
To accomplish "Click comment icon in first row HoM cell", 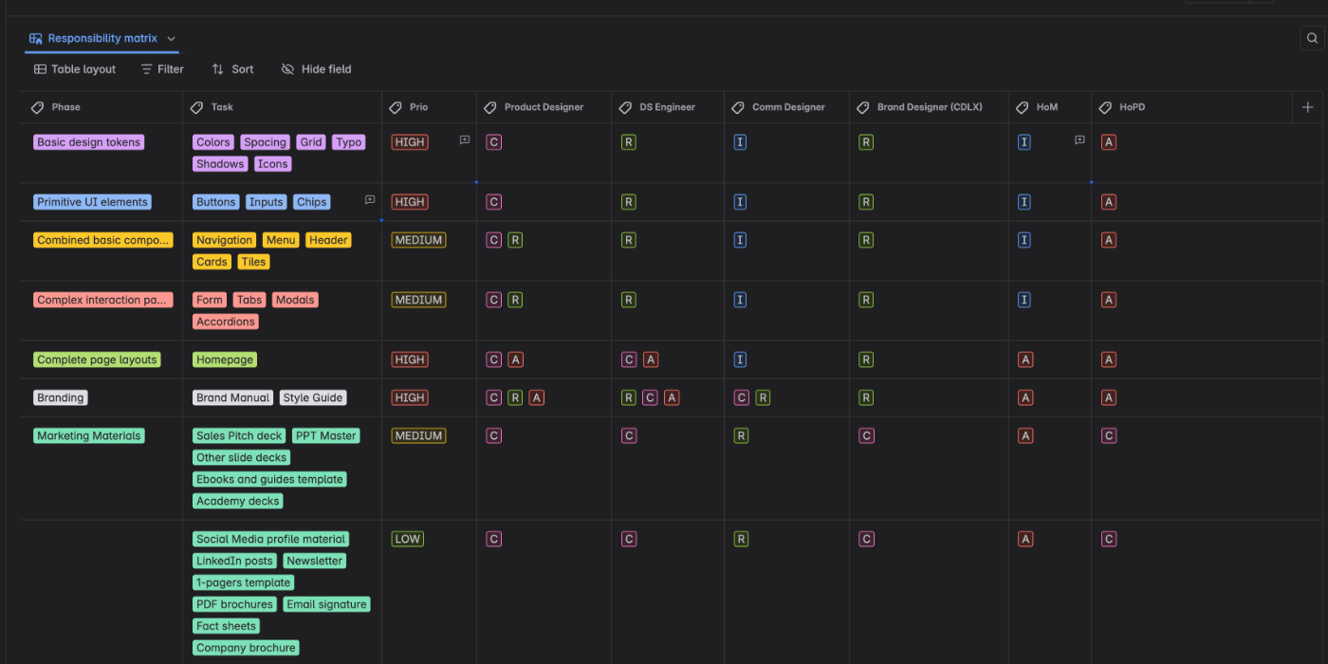I will (1079, 140).
